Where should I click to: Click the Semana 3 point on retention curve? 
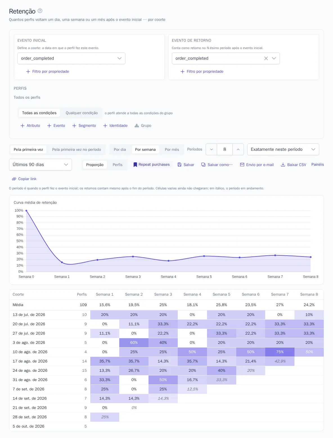[133, 256]
